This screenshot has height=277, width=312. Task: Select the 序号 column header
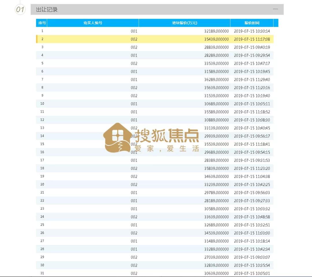click(x=42, y=23)
